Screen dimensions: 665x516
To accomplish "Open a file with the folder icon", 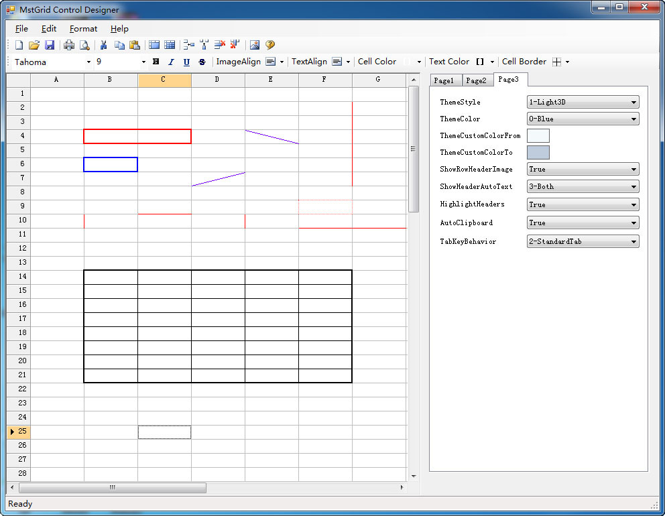I will 34,45.
